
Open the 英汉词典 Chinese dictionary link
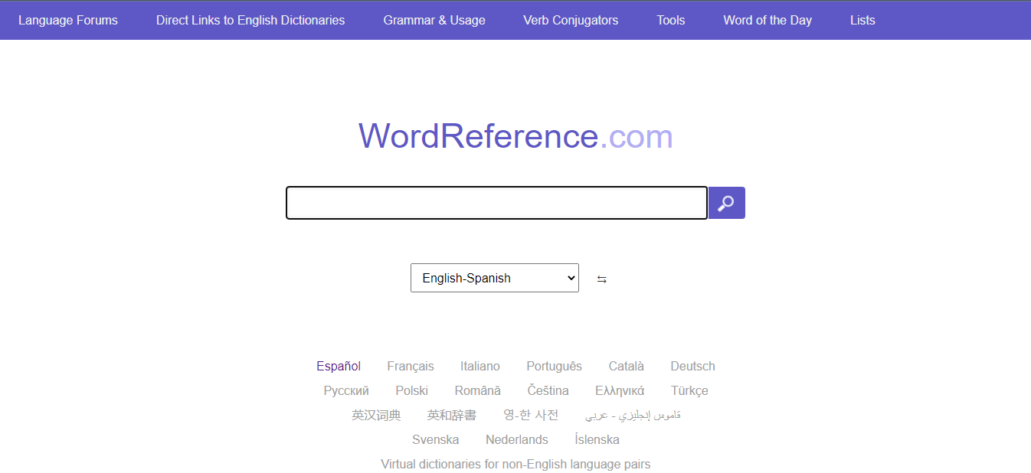[x=376, y=415]
